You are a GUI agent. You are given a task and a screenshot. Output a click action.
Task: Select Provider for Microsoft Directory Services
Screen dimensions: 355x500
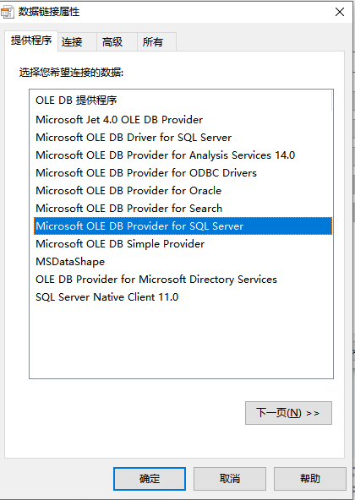coord(183,280)
